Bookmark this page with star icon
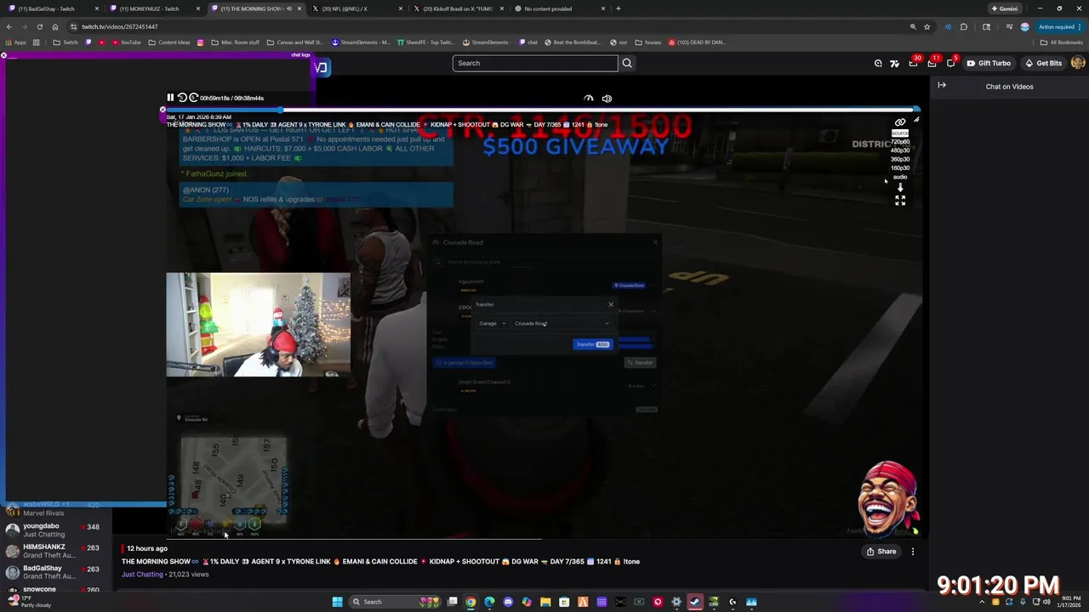This screenshot has width=1089, height=612. coord(927,26)
